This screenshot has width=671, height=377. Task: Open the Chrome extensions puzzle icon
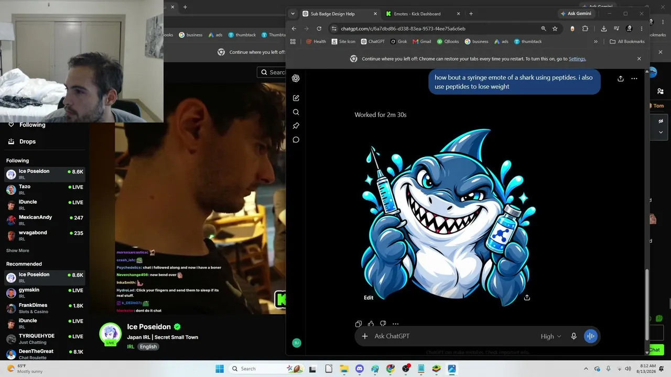585,29
